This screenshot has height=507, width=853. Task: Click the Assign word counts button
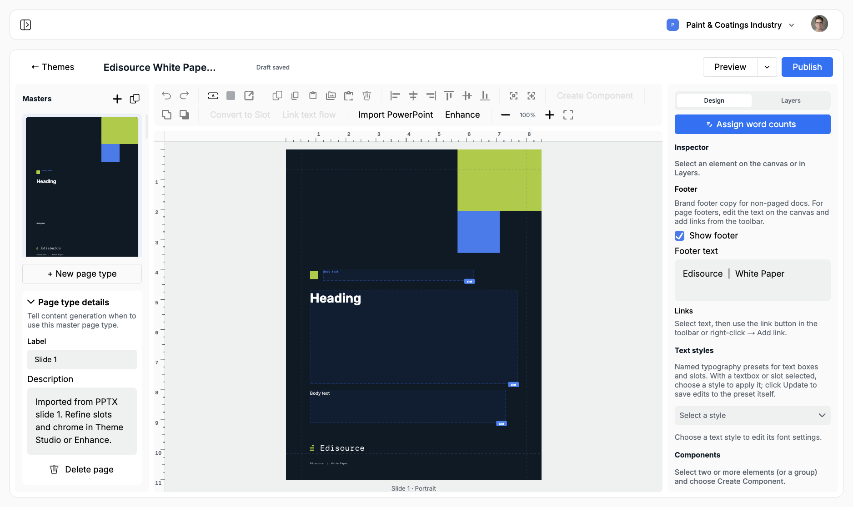click(753, 124)
